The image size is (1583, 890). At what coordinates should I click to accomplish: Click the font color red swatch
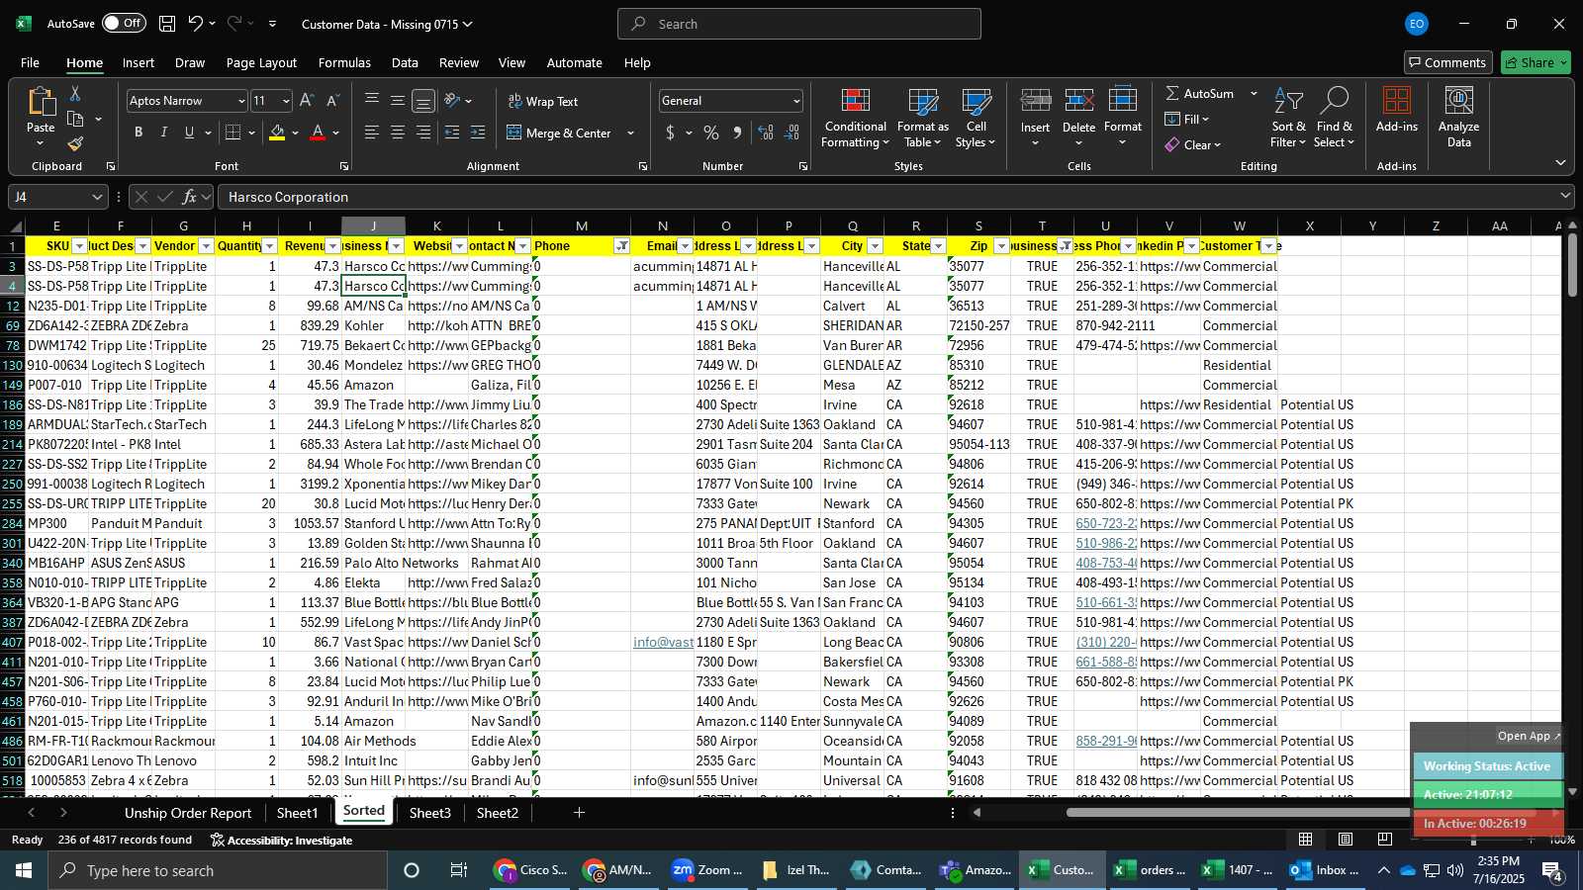click(x=318, y=133)
